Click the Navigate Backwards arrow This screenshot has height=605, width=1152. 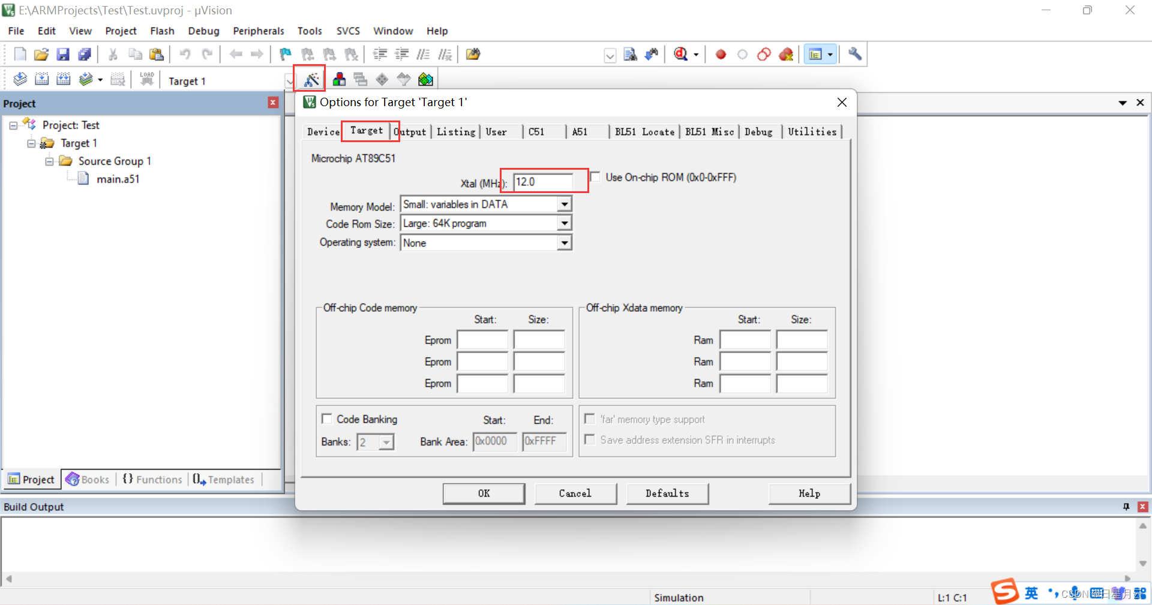(236, 55)
